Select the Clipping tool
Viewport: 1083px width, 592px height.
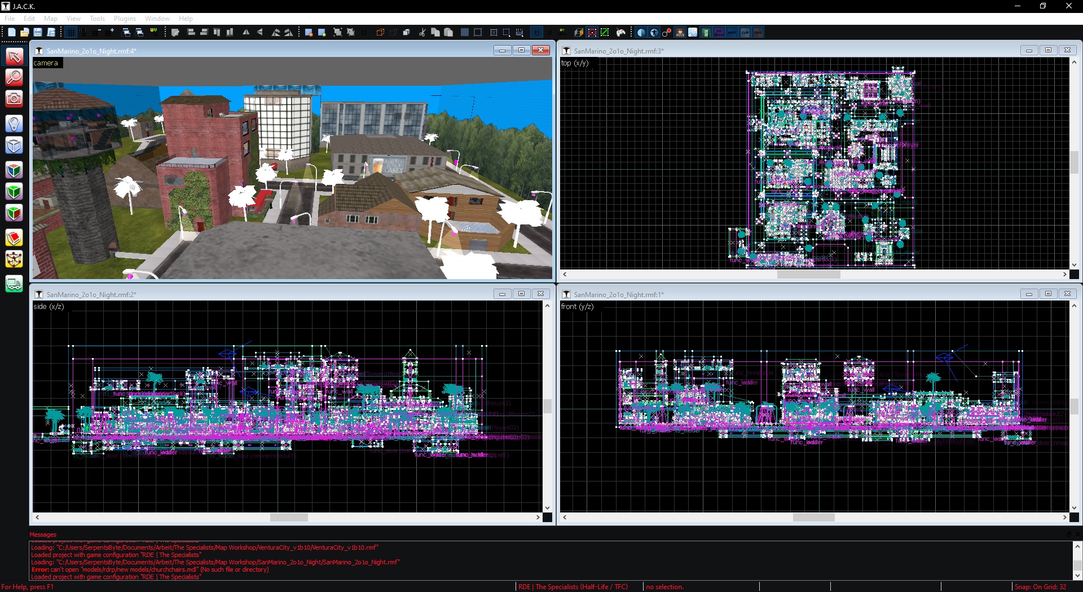[14, 238]
